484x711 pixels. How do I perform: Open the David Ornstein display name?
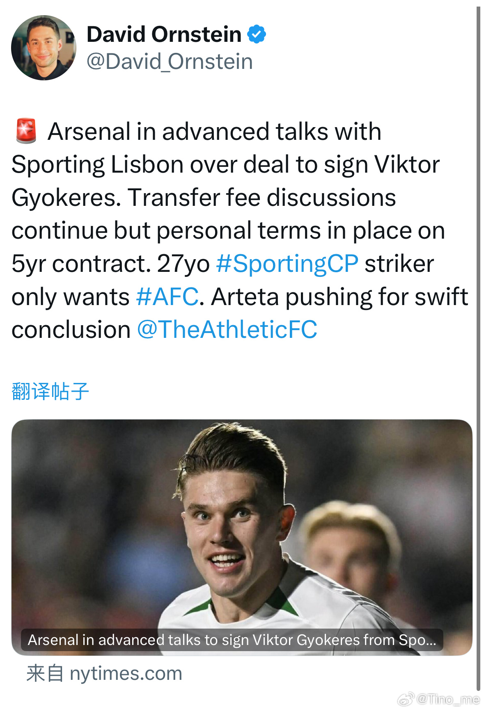coord(164,34)
